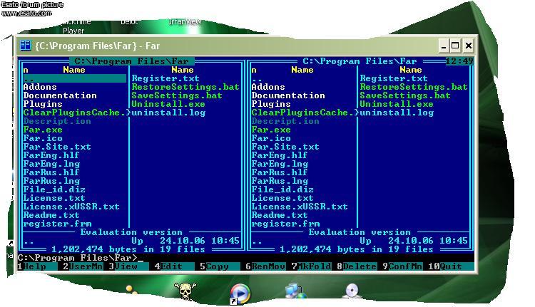This screenshot has width=535, height=307.
Task: Select Far.exe in right panel
Action: tap(271, 130)
